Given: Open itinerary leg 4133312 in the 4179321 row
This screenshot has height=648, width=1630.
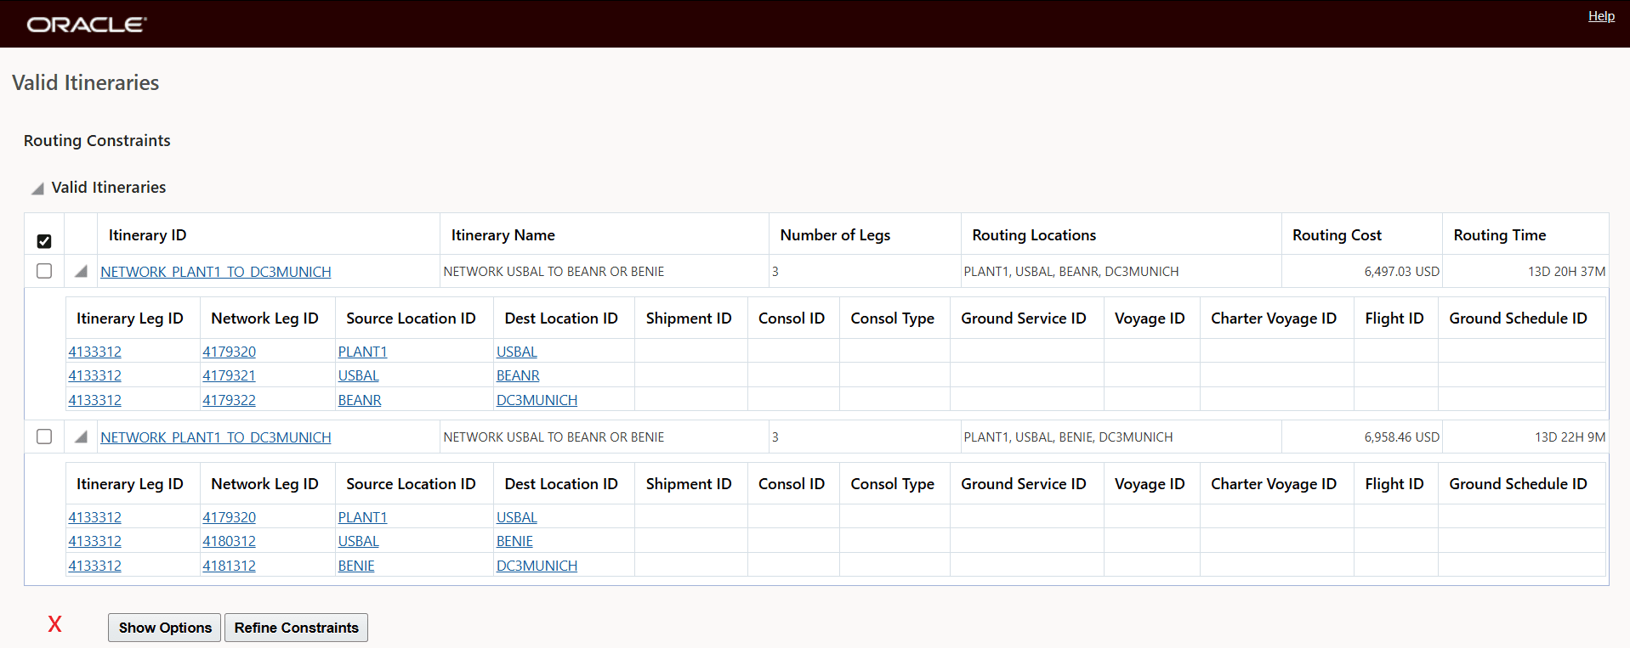Looking at the screenshot, I should click(x=94, y=375).
